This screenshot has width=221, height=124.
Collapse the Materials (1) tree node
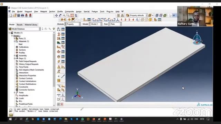15,41
